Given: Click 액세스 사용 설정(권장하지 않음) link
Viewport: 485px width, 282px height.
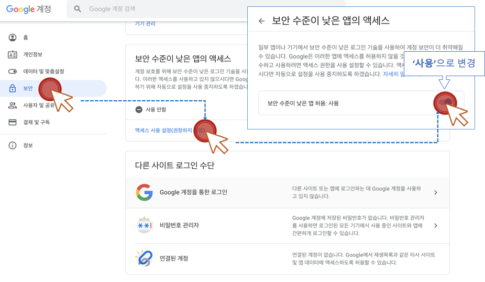Looking at the screenshot, I should pyautogui.click(x=170, y=131).
